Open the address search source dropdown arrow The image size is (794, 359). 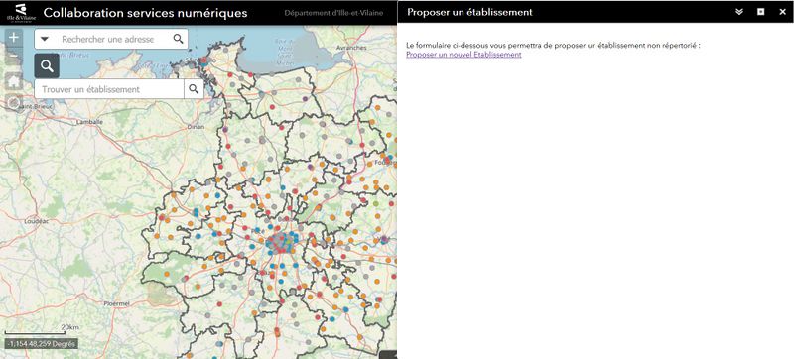(44, 39)
